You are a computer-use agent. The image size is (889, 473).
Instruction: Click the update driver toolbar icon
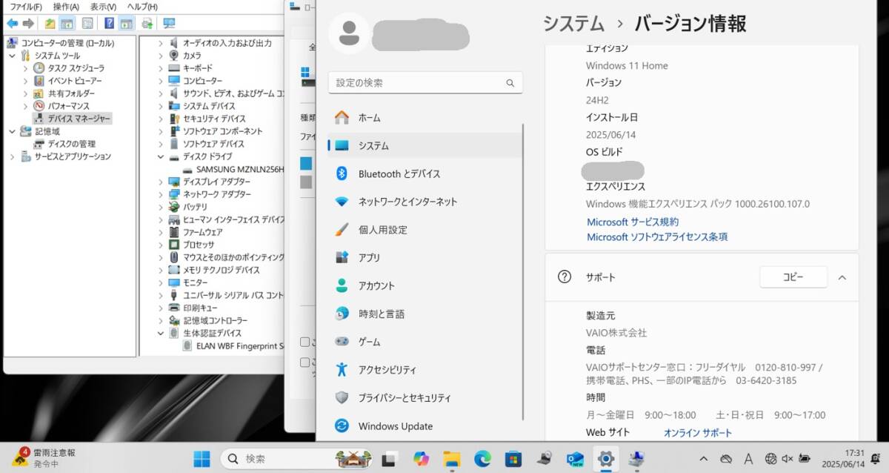(x=147, y=24)
